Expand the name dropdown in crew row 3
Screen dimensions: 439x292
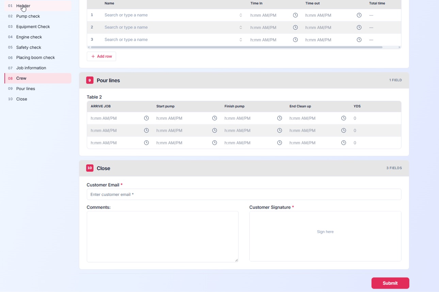(x=241, y=40)
